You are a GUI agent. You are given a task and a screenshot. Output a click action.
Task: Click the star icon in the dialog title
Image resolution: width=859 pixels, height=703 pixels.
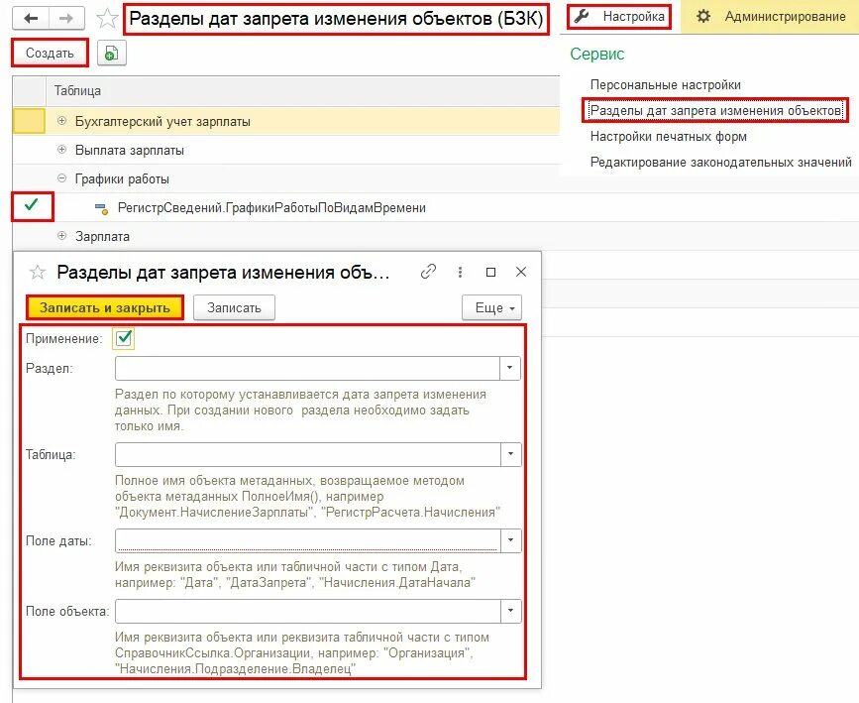click(38, 272)
